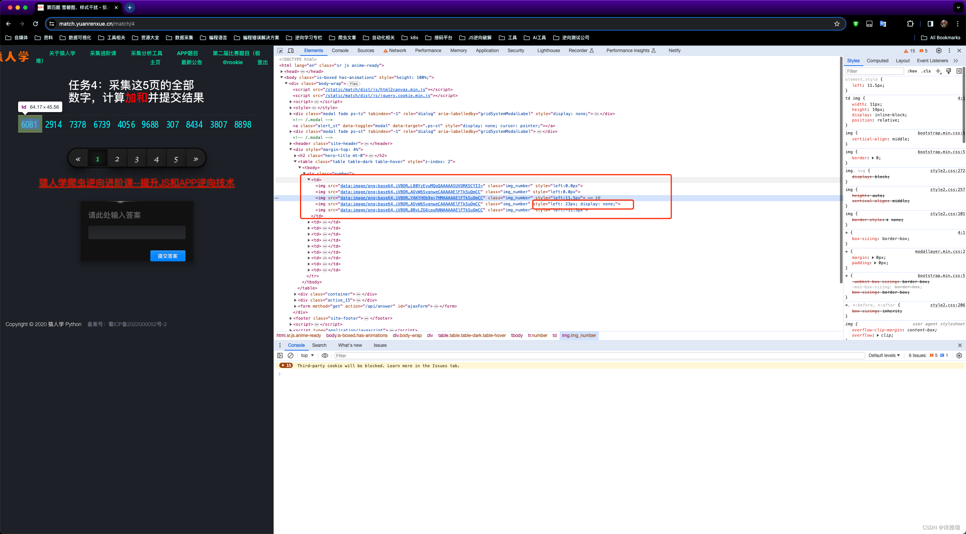Click page 2 pagination button
The width and height of the screenshot is (966, 534).
[x=116, y=159]
